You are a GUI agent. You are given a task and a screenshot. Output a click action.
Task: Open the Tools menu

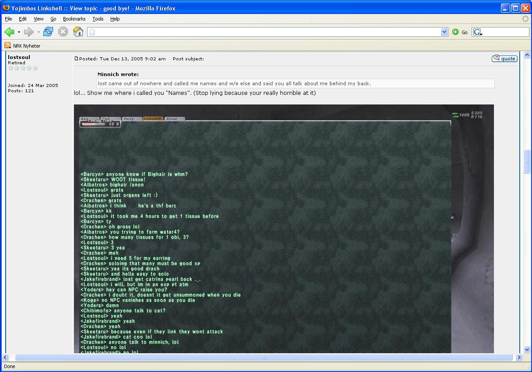(98, 19)
